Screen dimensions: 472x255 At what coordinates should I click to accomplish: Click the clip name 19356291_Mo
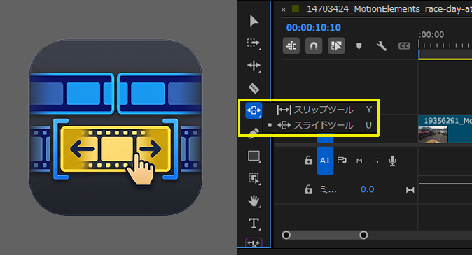coord(447,121)
